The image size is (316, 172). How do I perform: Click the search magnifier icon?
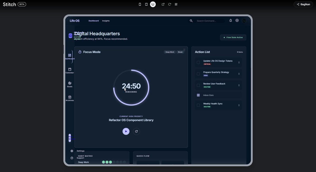(x=191, y=21)
